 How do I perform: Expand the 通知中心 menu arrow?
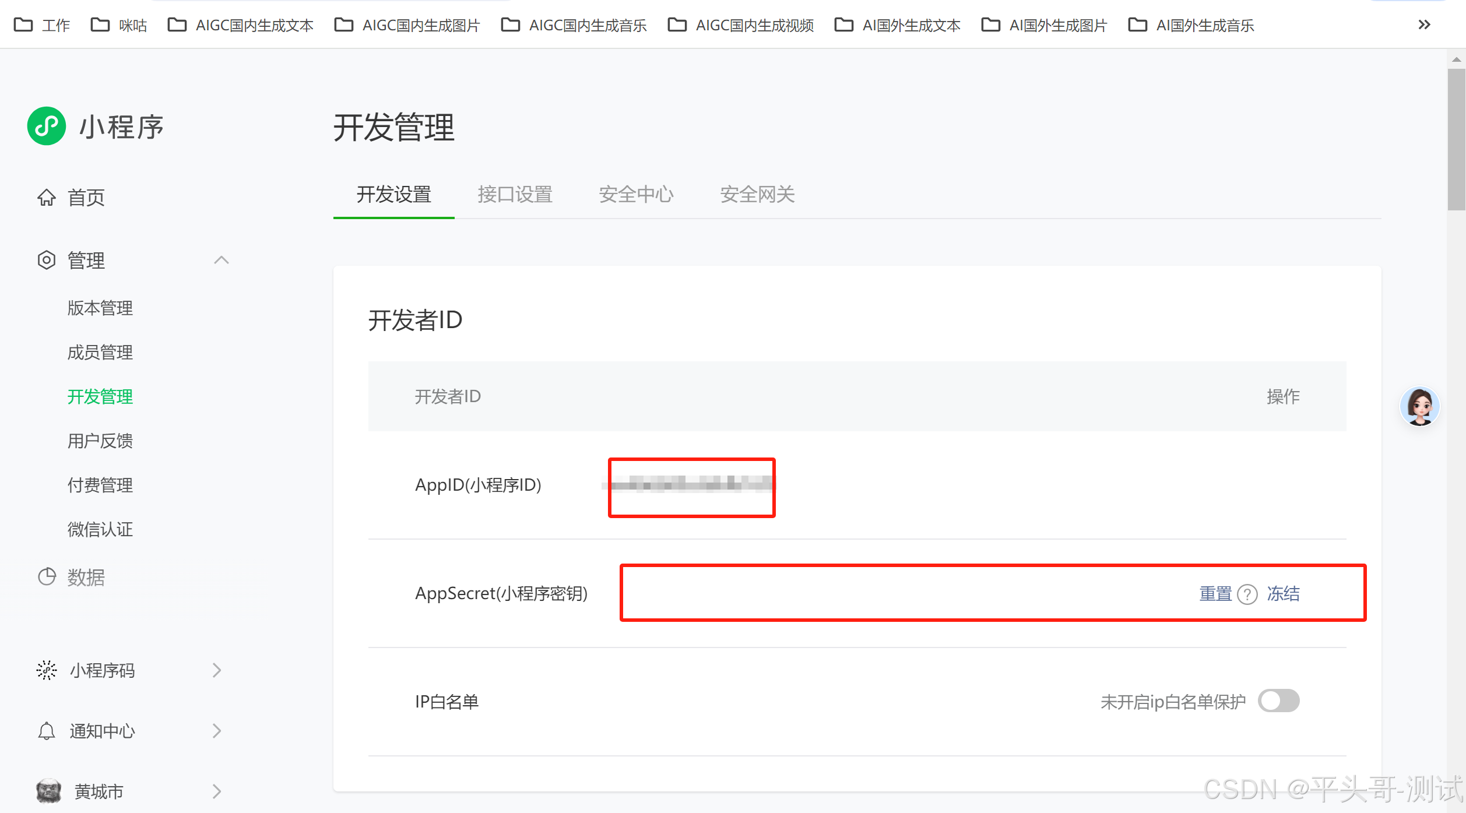(x=217, y=731)
